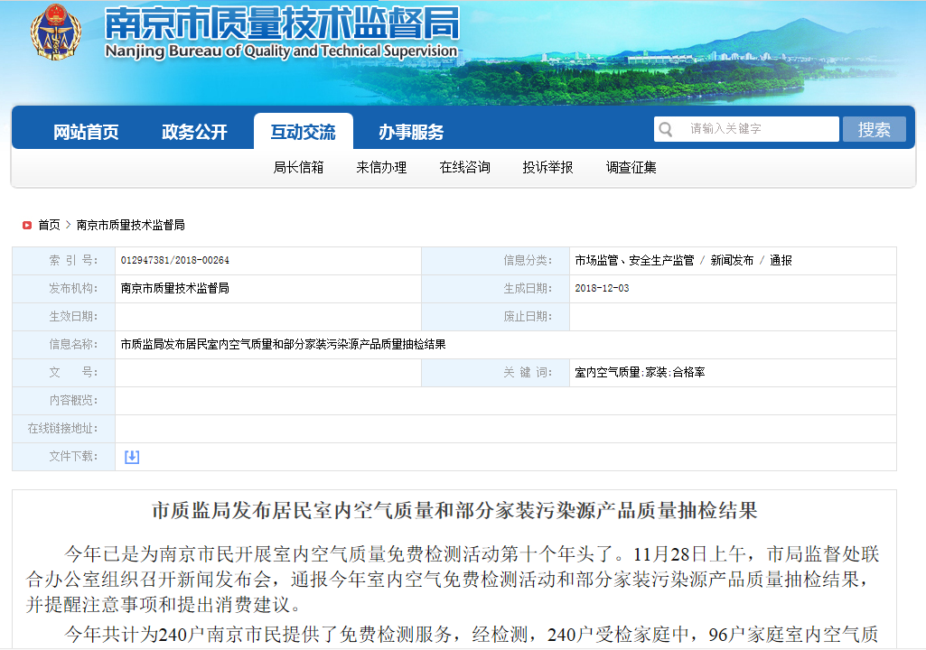Open the 网站首页 navigation tab
Screen dimensions: 926x650
86,133
